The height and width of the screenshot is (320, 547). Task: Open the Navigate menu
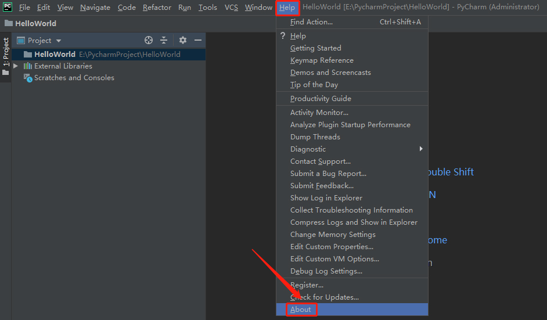pos(95,8)
